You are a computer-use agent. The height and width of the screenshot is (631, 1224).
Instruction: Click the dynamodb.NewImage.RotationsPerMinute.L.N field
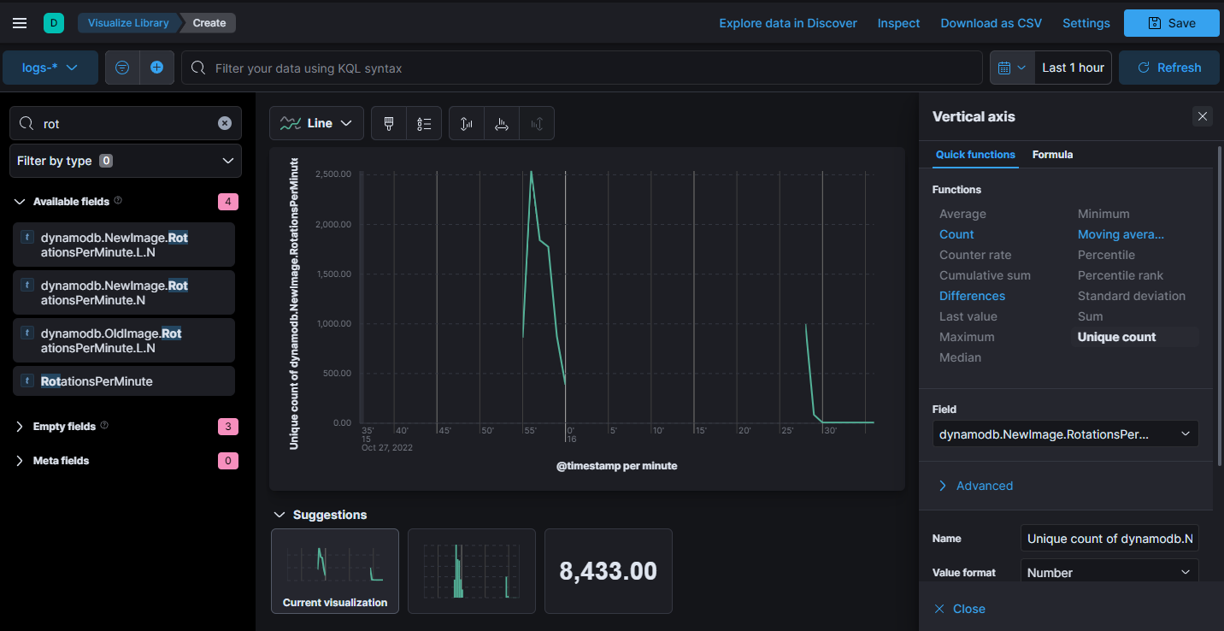click(124, 245)
